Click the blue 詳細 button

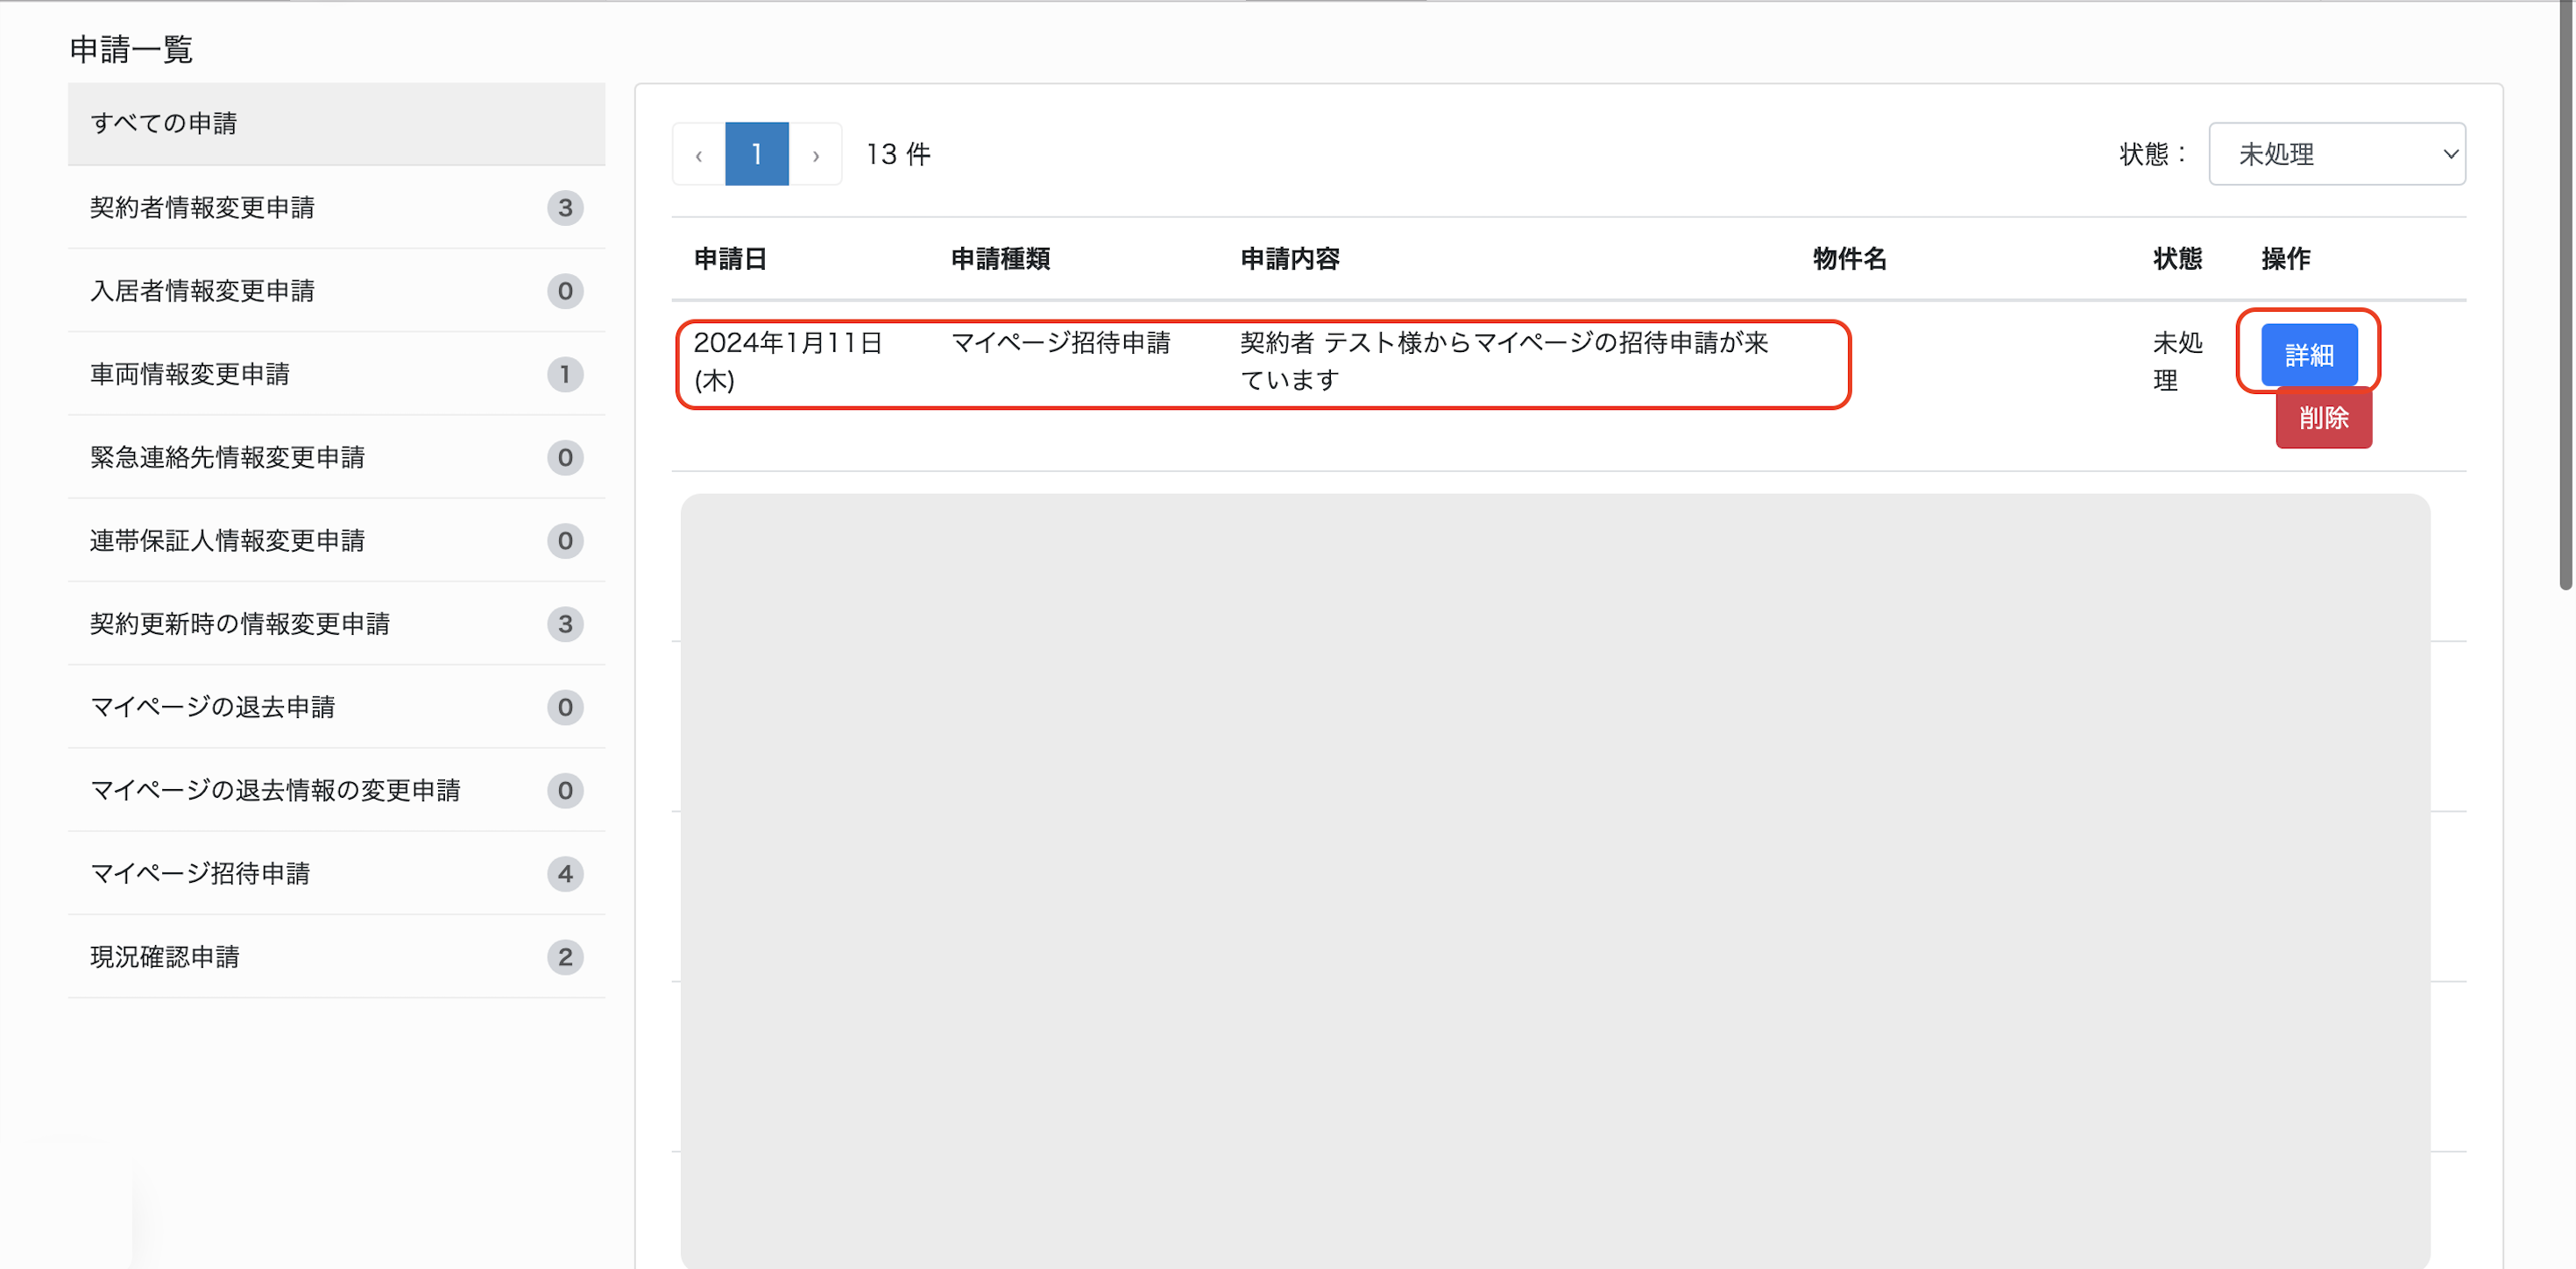point(2309,355)
